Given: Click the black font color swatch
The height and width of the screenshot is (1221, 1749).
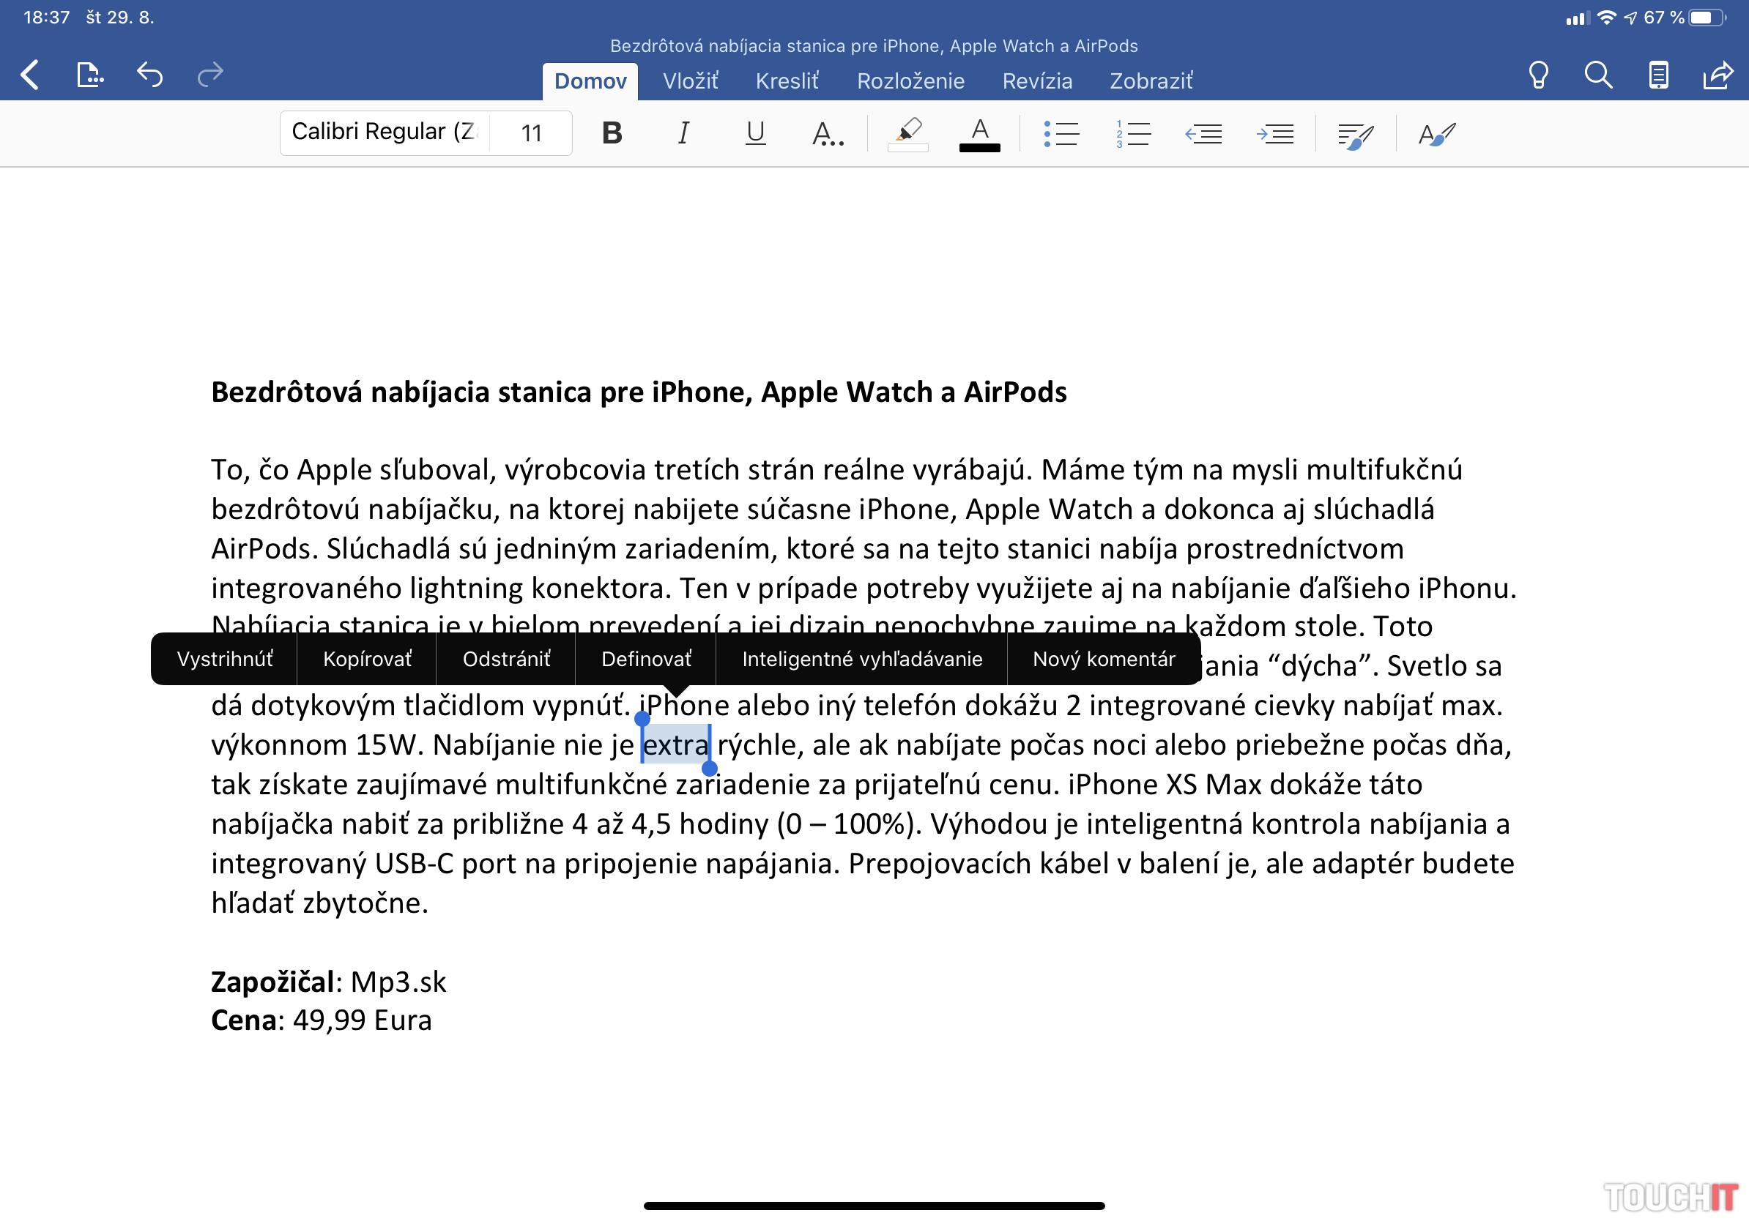Looking at the screenshot, I should point(980,135).
